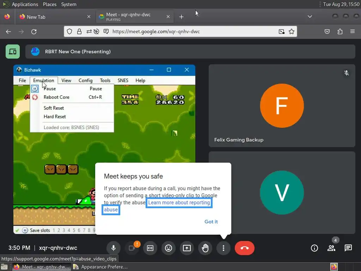Viewport: 361px width, 271px height.
Task: Click the Firefox View icon in the tab bar
Action: point(7,17)
